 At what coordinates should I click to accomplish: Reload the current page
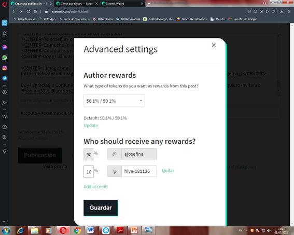(29, 11)
